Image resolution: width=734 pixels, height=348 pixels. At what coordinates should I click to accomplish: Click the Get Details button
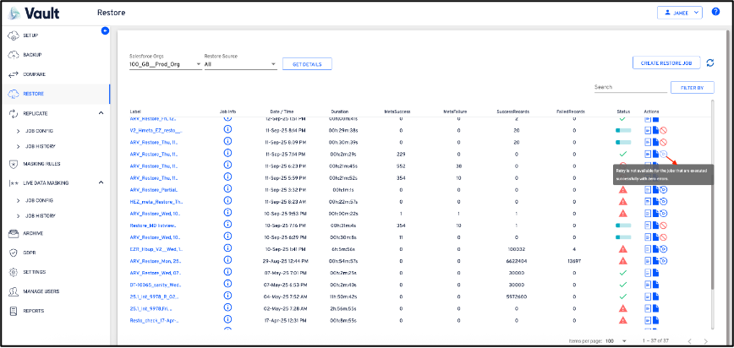click(x=308, y=64)
